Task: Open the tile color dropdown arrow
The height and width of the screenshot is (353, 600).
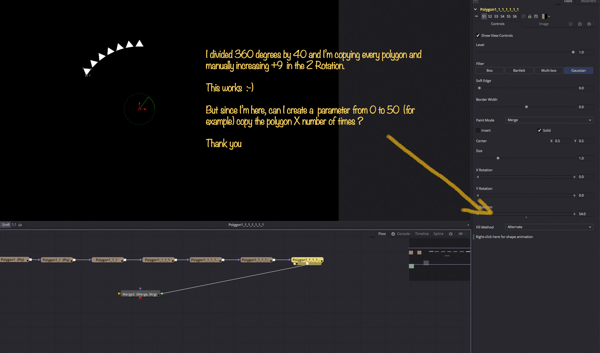Action: coord(549,17)
